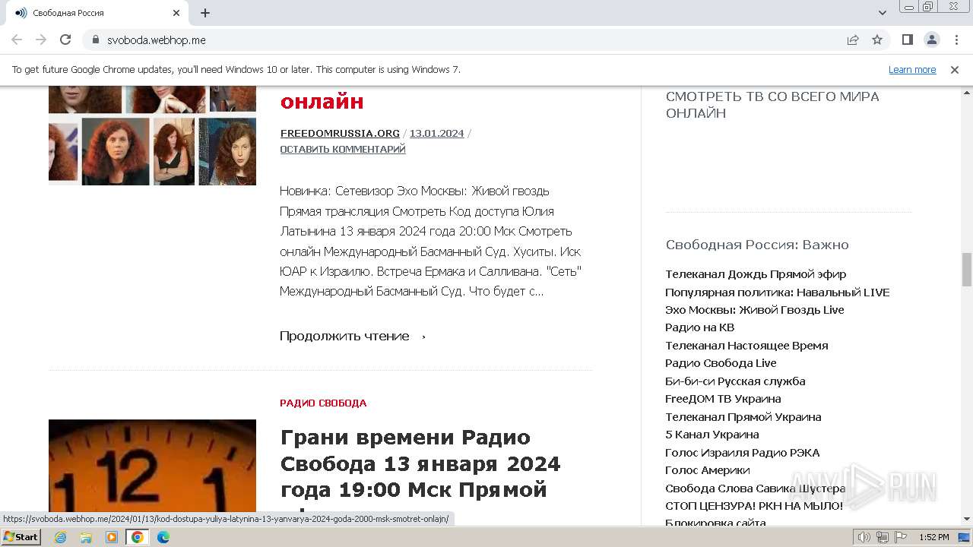Click the онлайн article headline
This screenshot has height=547, width=973.
322,102
